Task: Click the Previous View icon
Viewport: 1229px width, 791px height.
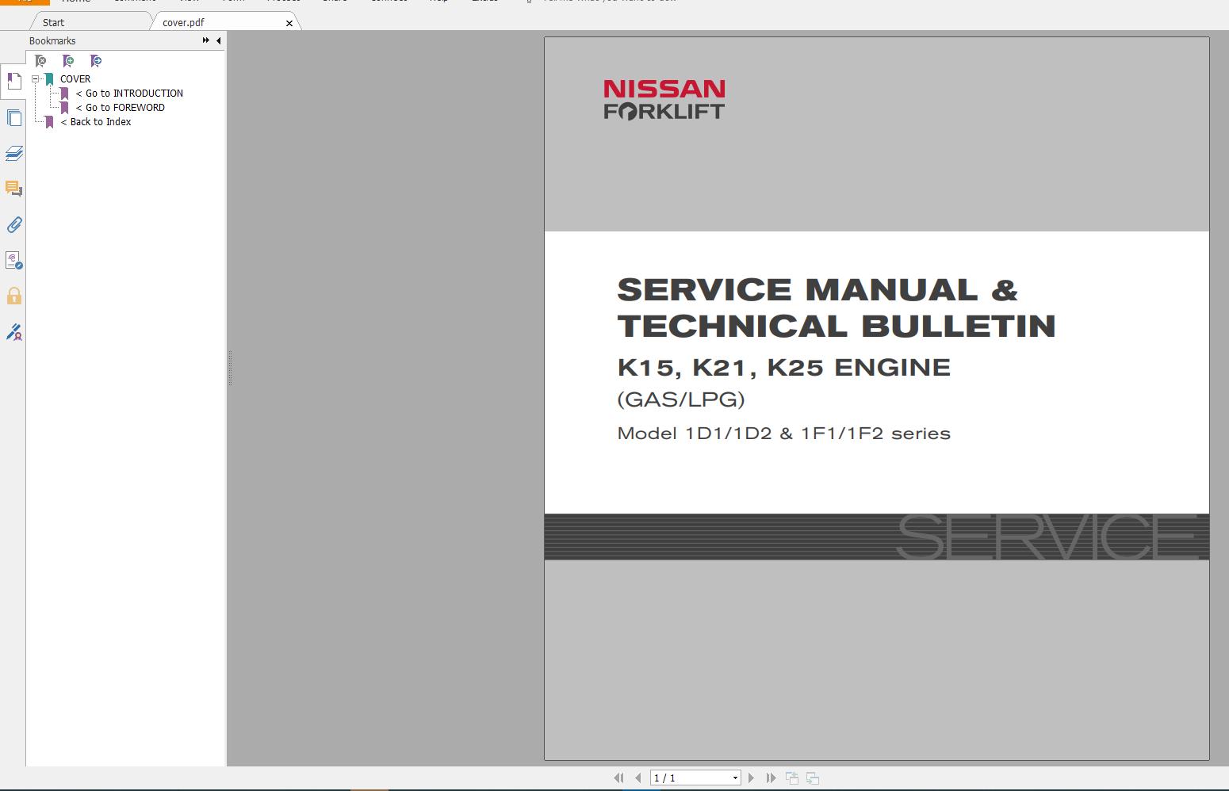Action: 791,778
